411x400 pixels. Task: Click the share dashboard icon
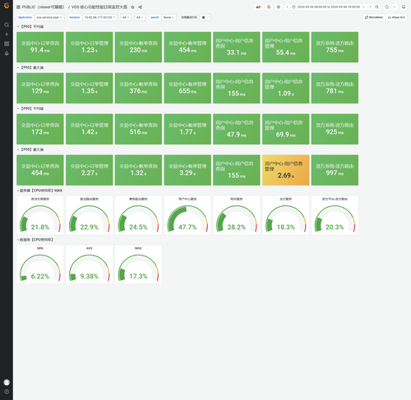140,7
